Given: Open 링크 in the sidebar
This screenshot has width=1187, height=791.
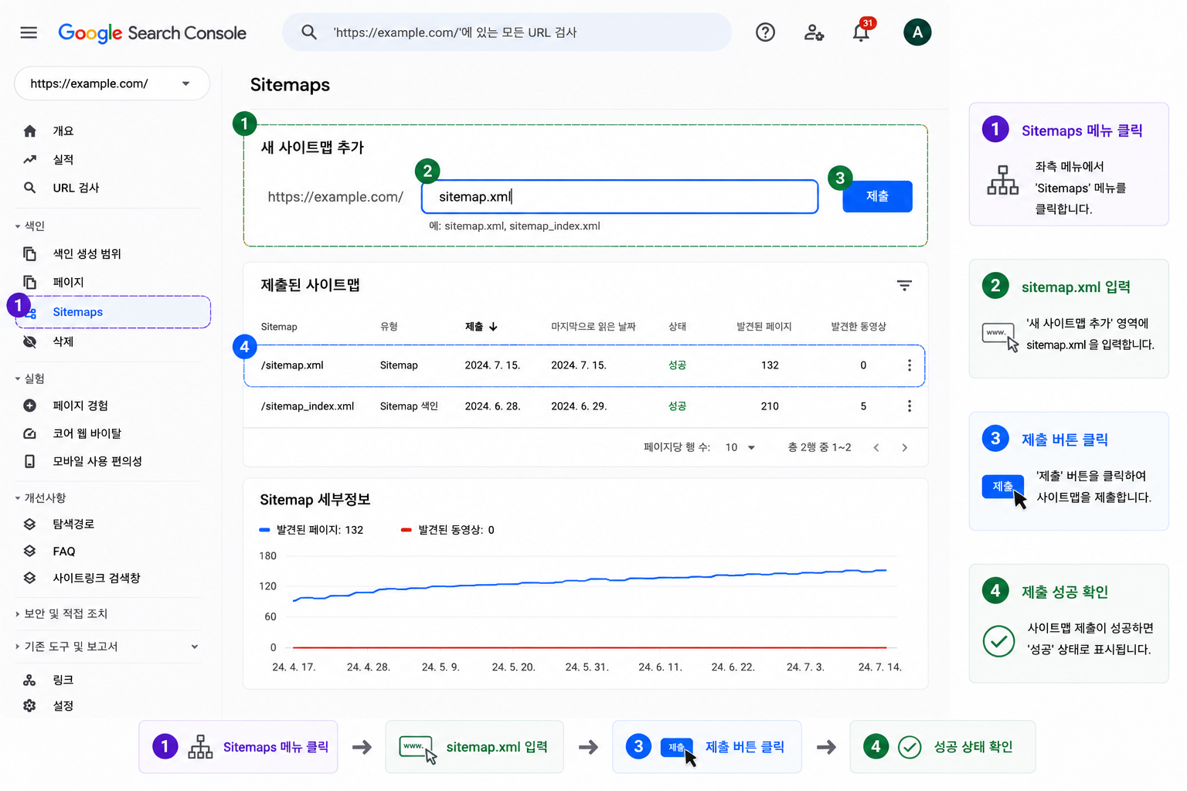Looking at the screenshot, I should [x=63, y=681].
